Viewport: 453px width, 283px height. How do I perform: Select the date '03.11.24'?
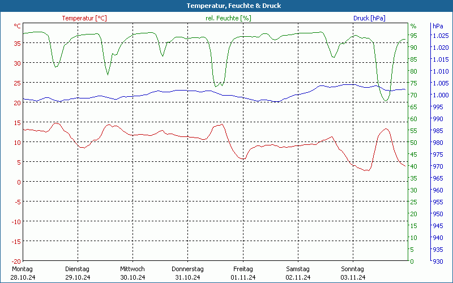click(353, 277)
